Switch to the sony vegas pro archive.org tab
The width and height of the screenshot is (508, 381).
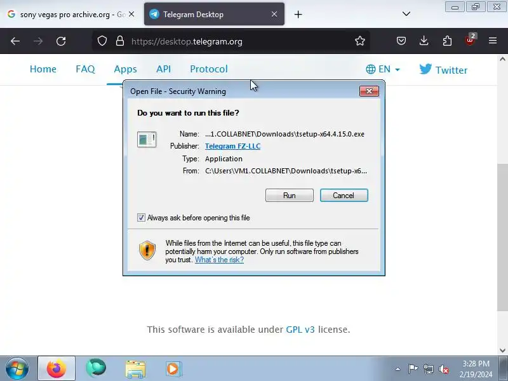[70, 14]
